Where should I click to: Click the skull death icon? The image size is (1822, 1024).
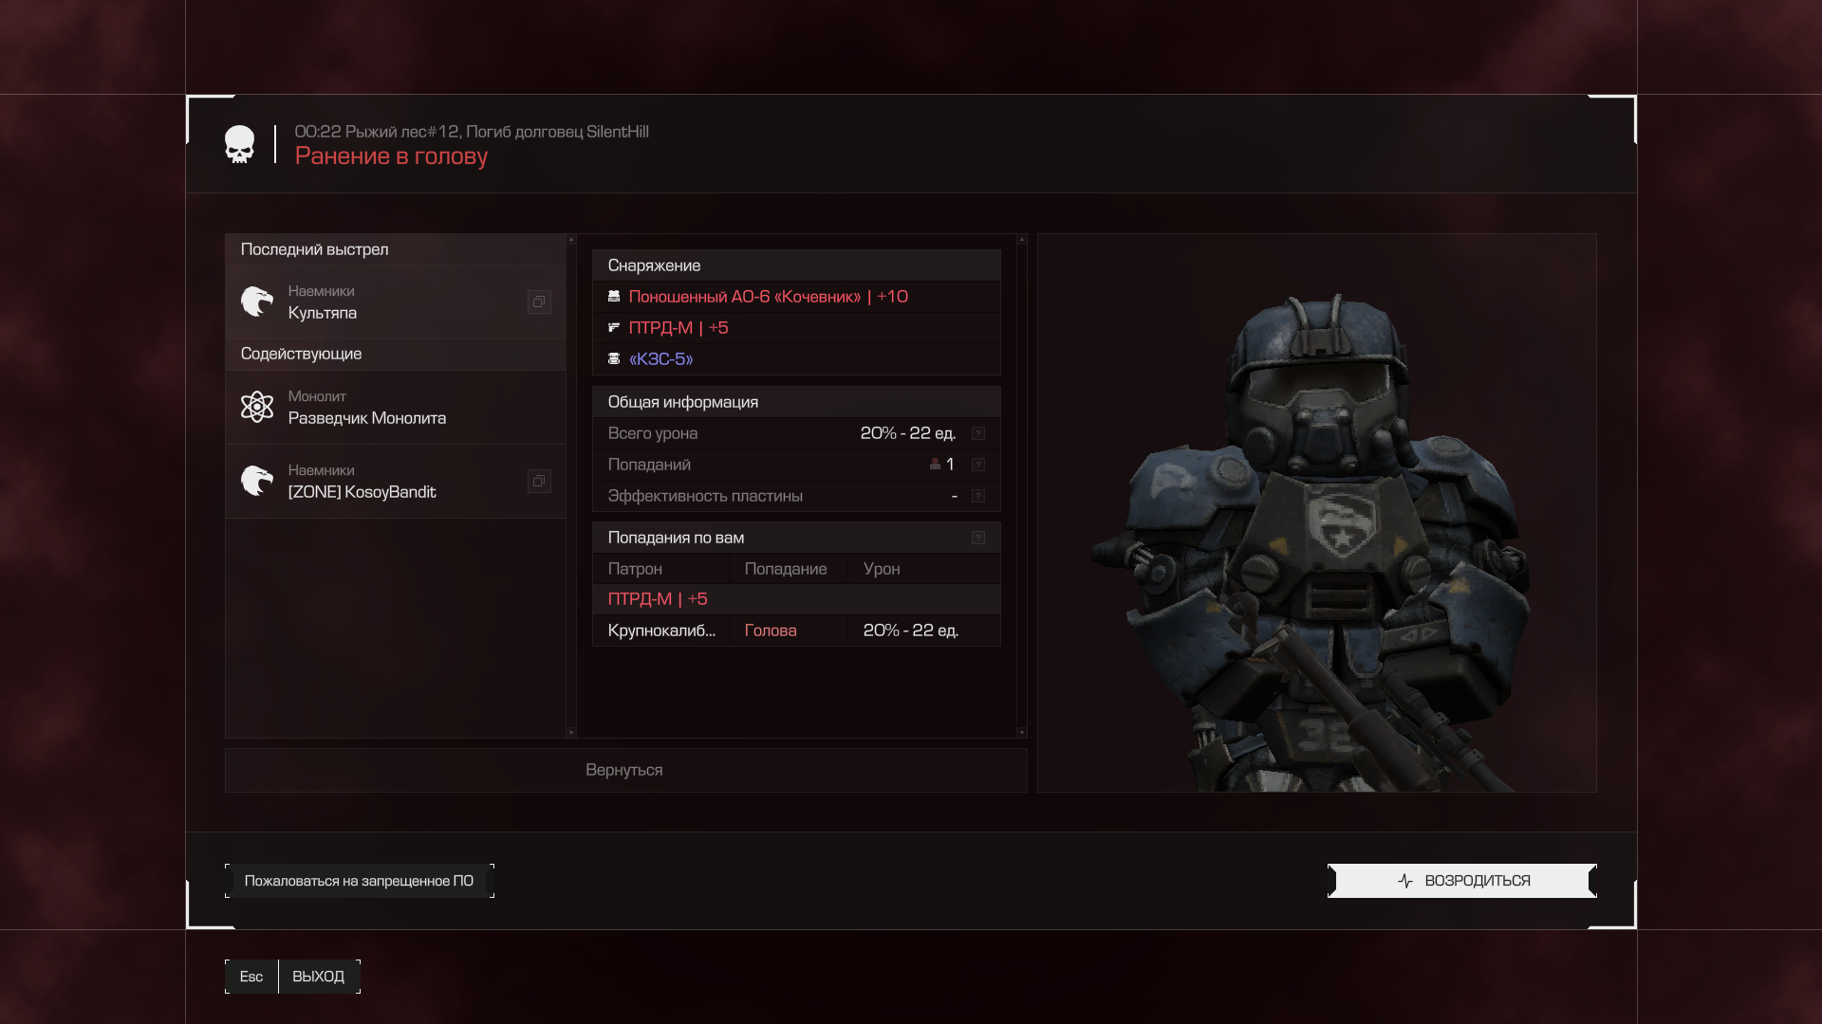[239, 144]
